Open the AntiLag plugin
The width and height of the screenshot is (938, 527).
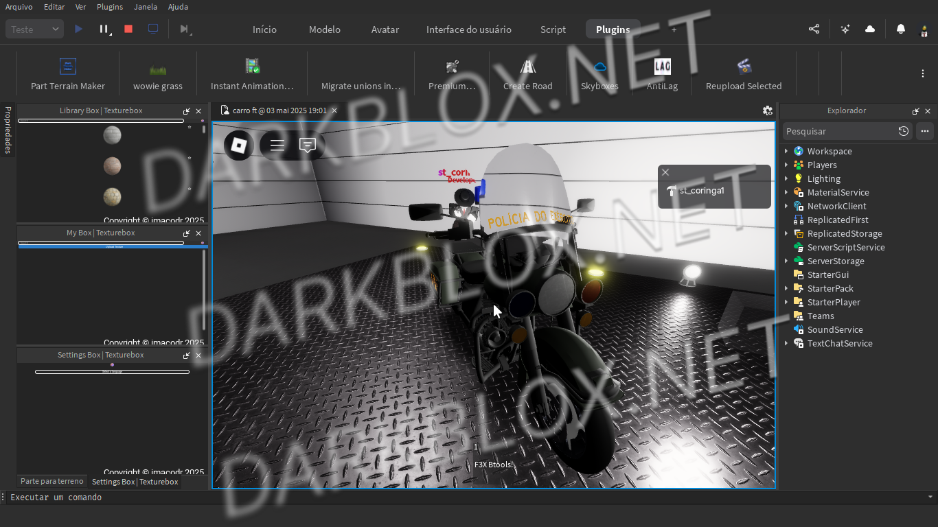663,74
